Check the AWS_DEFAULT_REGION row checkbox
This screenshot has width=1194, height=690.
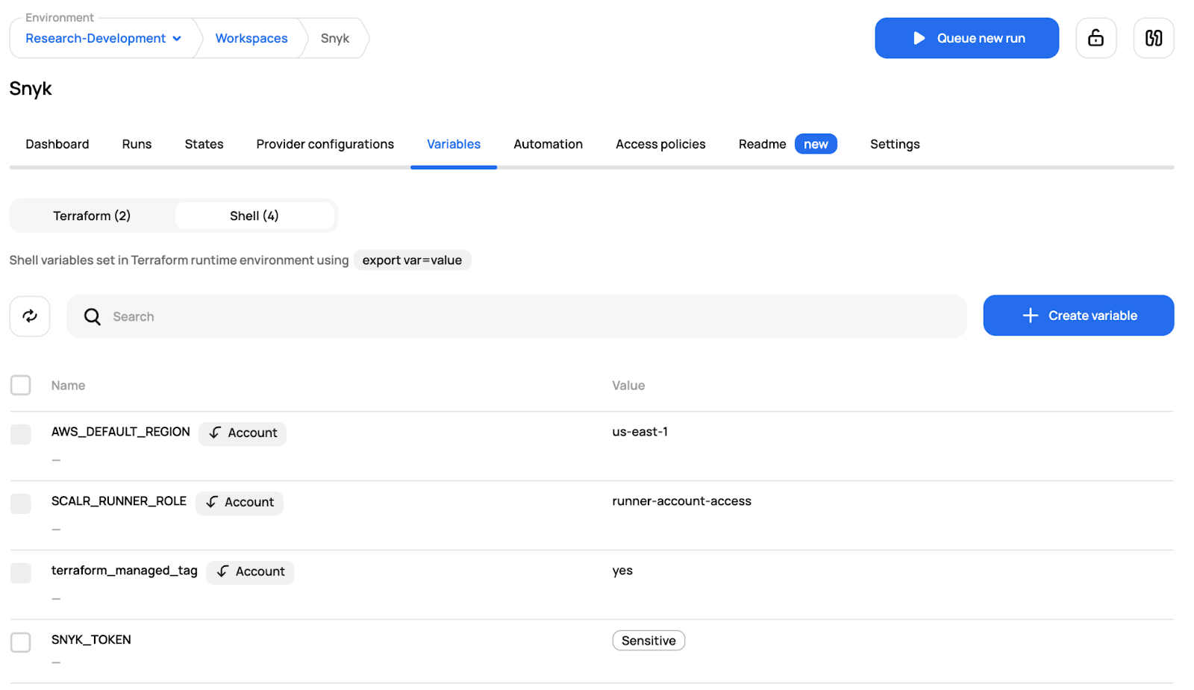tap(21, 434)
